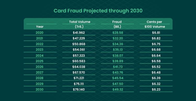Screen dimensions: 196x101
Task: Select the 2022 fraud value $34.36
Action: (118, 44)
